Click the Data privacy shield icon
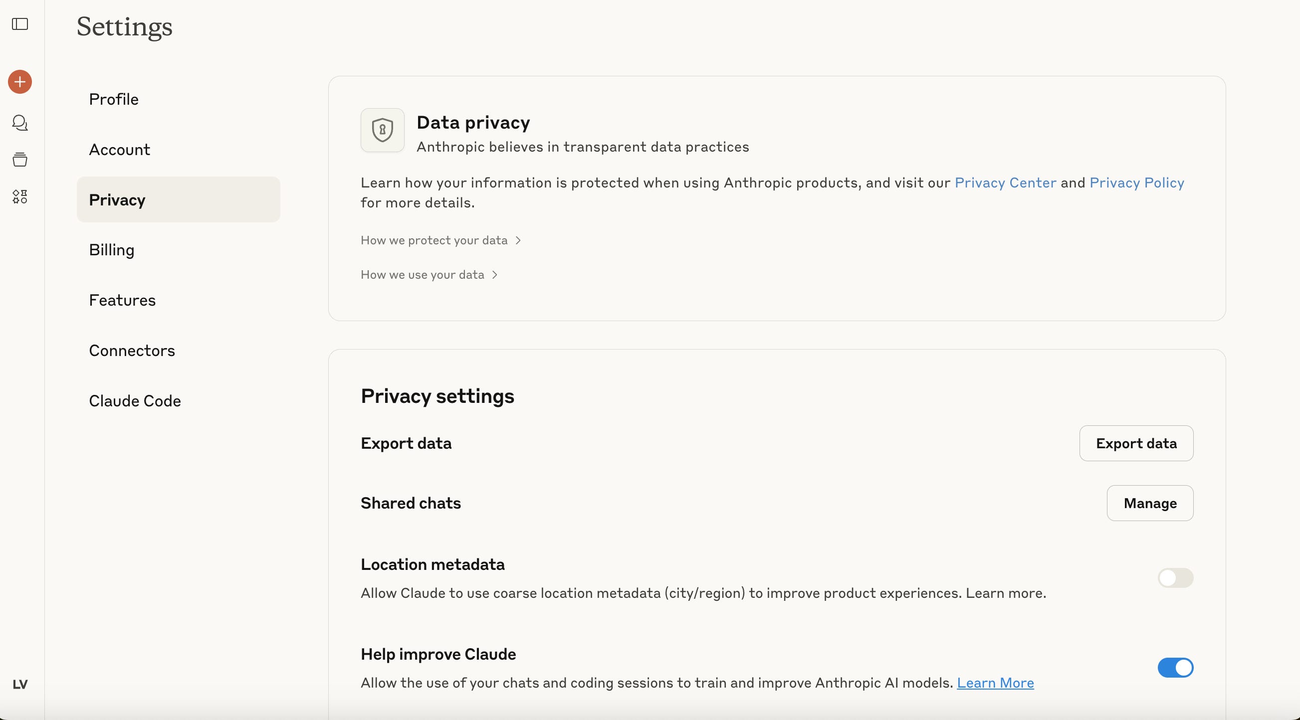This screenshot has height=720, width=1300. [x=382, y=130]
